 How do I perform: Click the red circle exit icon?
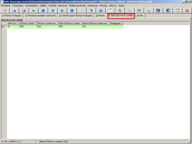187,11
